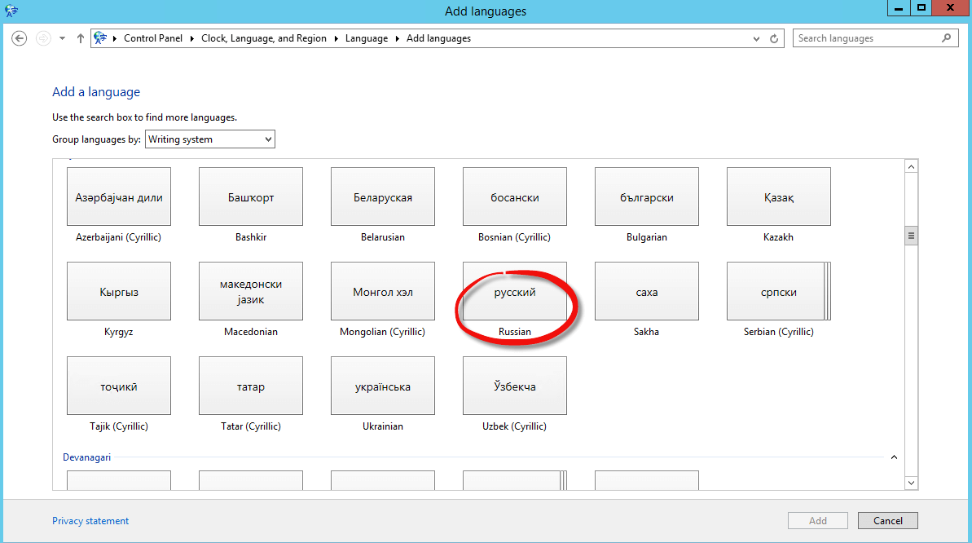Click the Back navigation arrow

click(20, 38)
